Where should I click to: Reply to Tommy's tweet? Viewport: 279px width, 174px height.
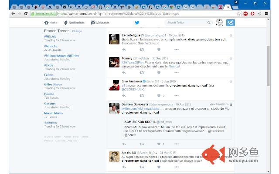(x=124, y=73)
